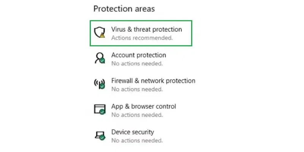Open App & browser control
The image size is (304, 152).
(x=143, y=106)
